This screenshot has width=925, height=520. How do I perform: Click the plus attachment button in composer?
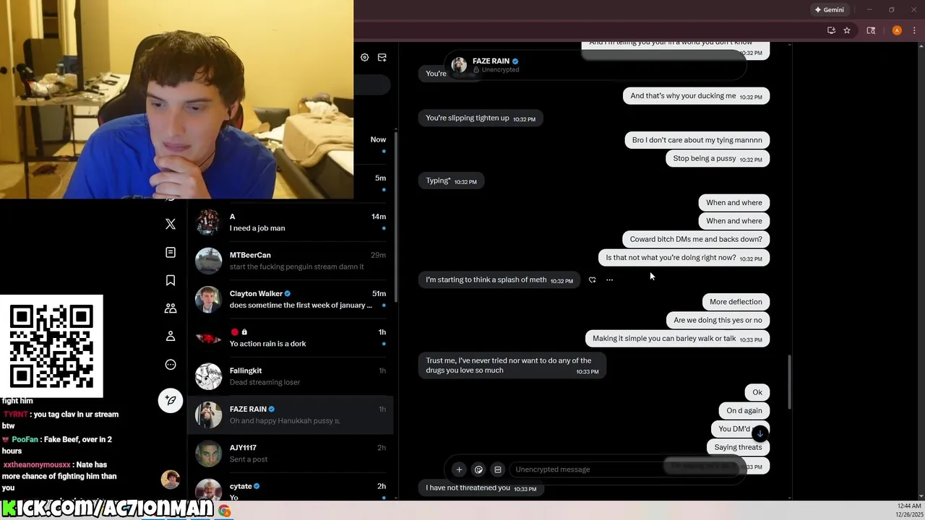point(459,469)
